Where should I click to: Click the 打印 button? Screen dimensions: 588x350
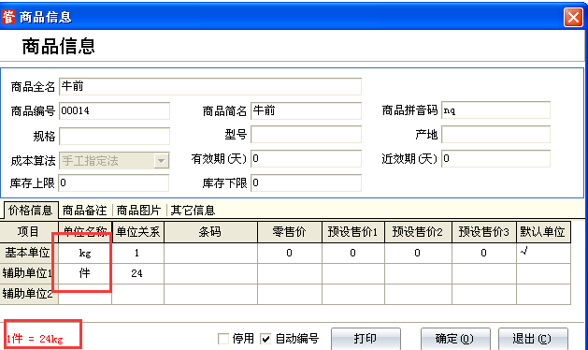pos(366,339)
